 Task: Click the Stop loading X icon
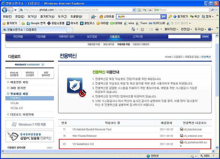point(150,10)
